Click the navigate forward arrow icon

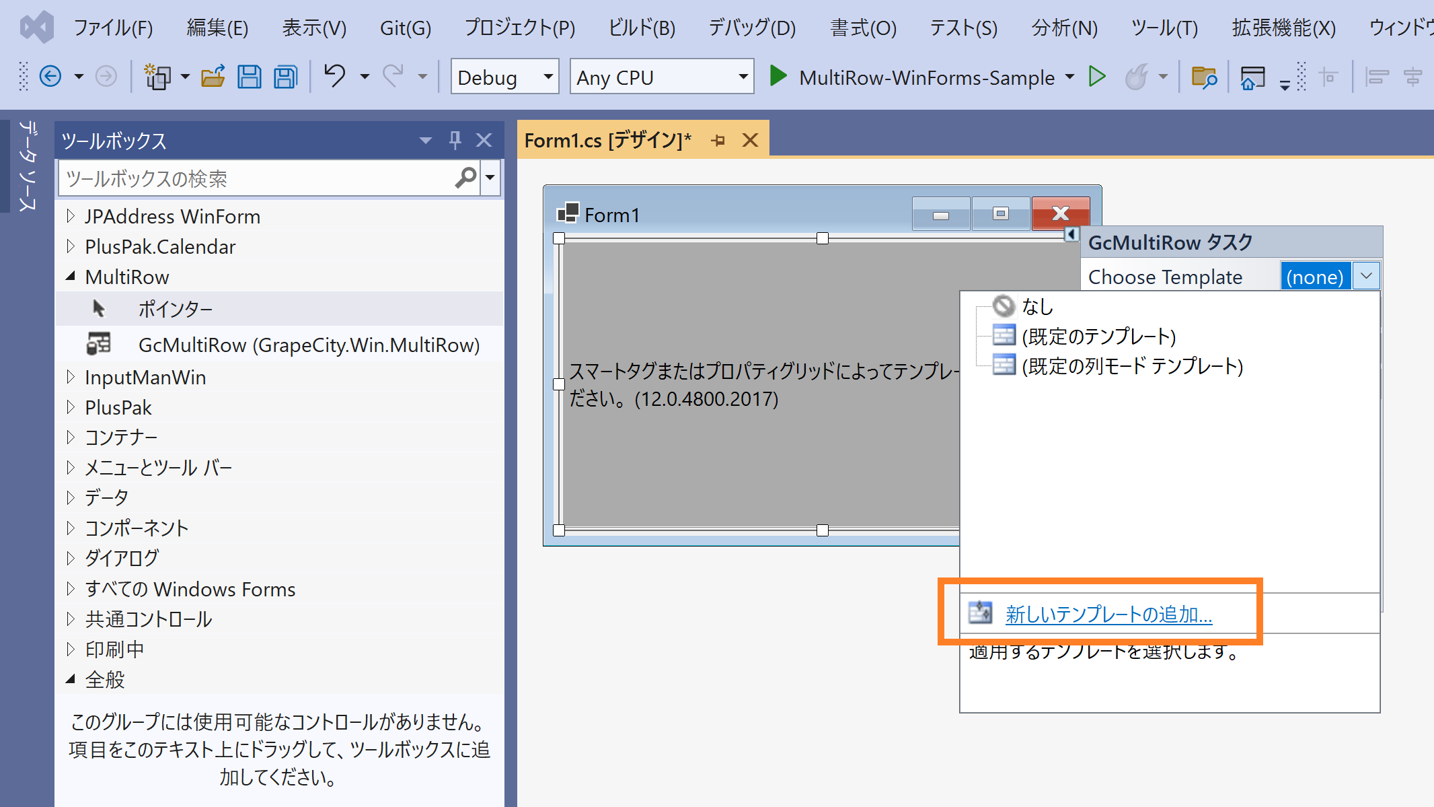pos(106,77)
